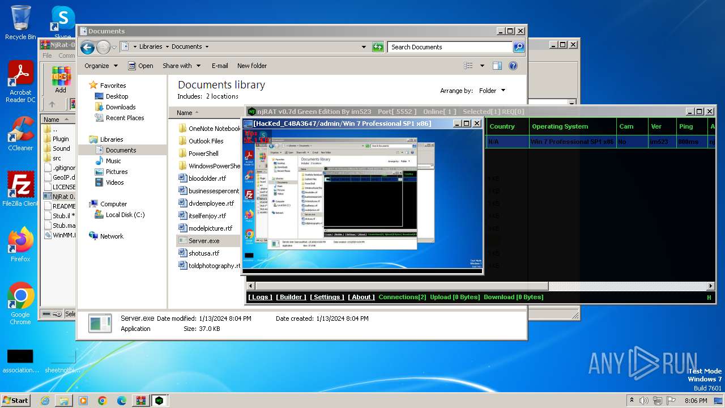Open the Share with dropdown
725x408 pixels.
click(x=181, y=66)
